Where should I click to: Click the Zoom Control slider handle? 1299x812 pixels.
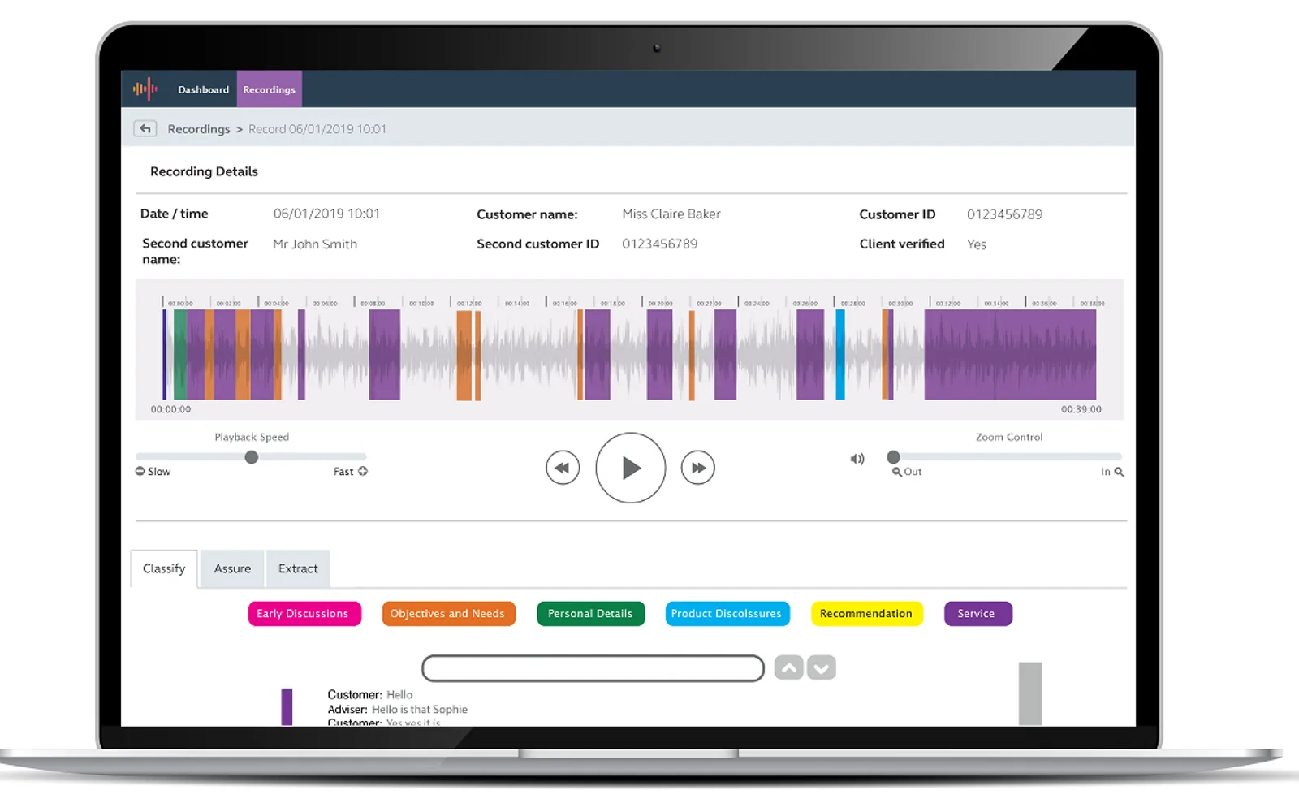893,457
